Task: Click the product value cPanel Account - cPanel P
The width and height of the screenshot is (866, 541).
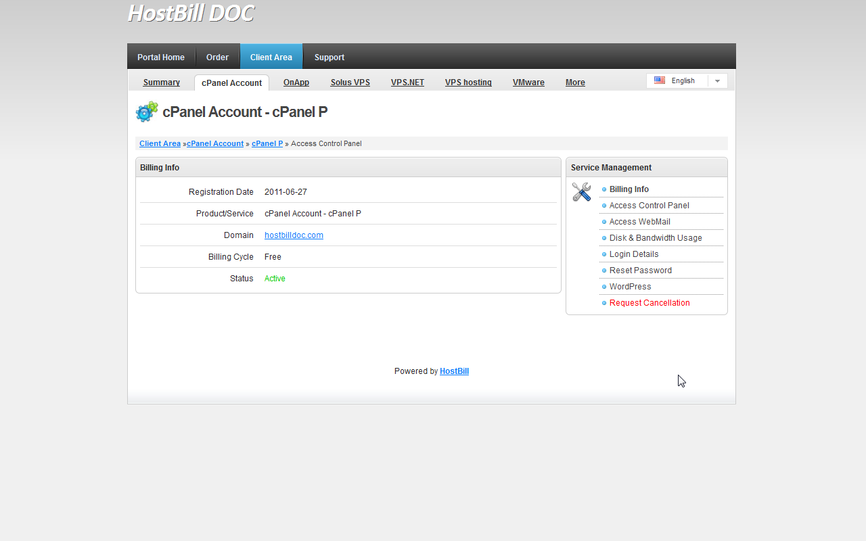Action: (313, 214)
